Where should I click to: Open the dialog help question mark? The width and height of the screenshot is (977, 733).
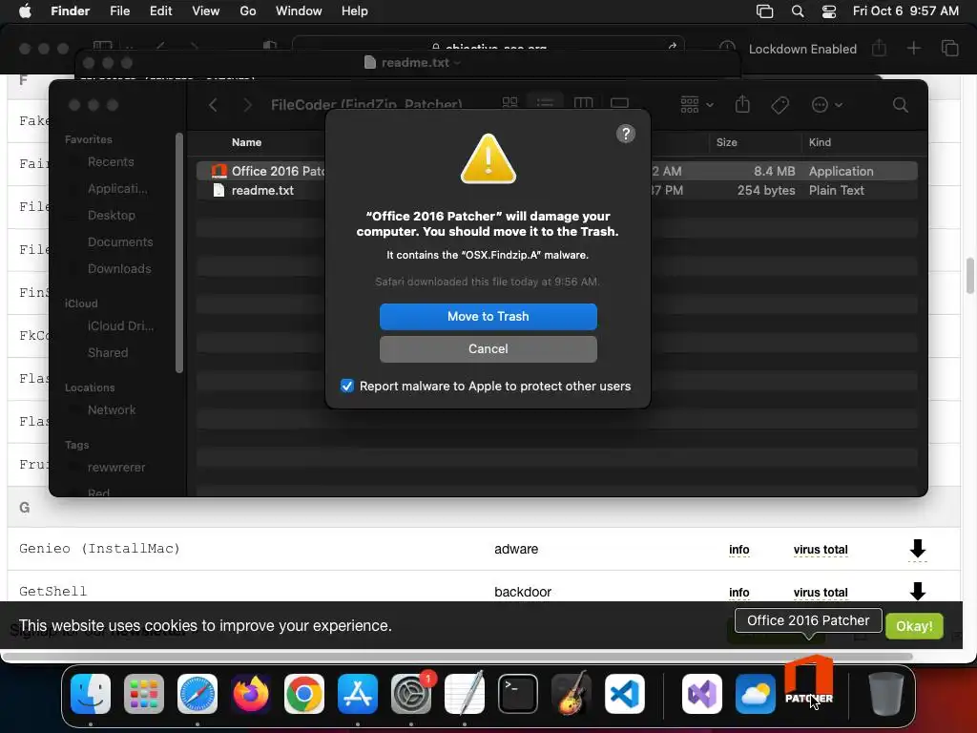point(626,134)
